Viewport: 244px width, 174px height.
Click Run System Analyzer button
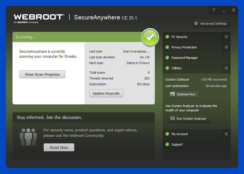(189, 119)
